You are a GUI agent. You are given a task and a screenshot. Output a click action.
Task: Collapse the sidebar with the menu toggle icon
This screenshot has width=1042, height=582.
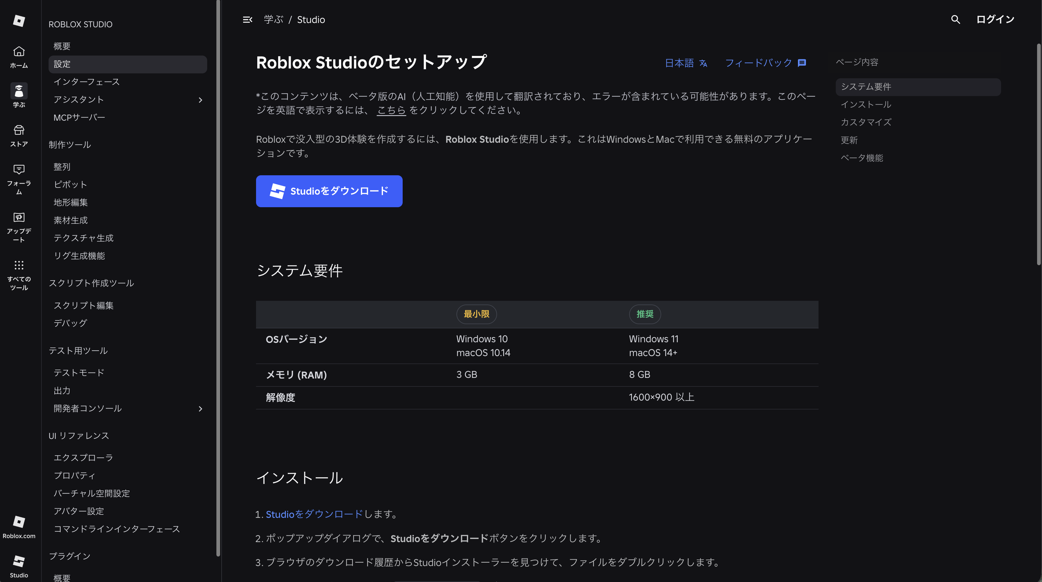247,19
